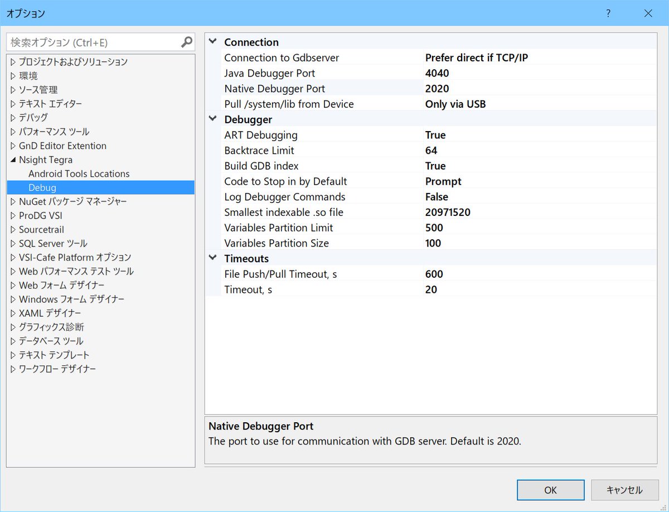Viewport: 669px width, 512px height.
Task: Select Variables Partition Limit property
Action: (x=279, y=228)
